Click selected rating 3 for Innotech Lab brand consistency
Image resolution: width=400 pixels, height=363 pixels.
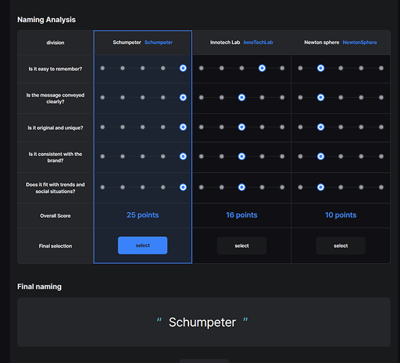241,157
